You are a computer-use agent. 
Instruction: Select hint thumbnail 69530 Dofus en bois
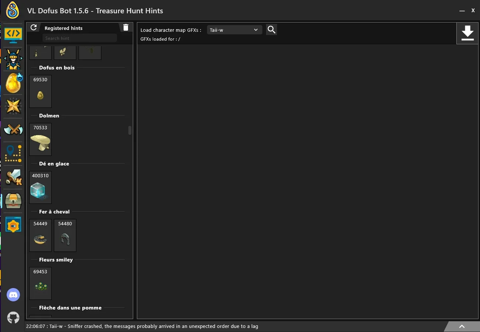[40, 92]
